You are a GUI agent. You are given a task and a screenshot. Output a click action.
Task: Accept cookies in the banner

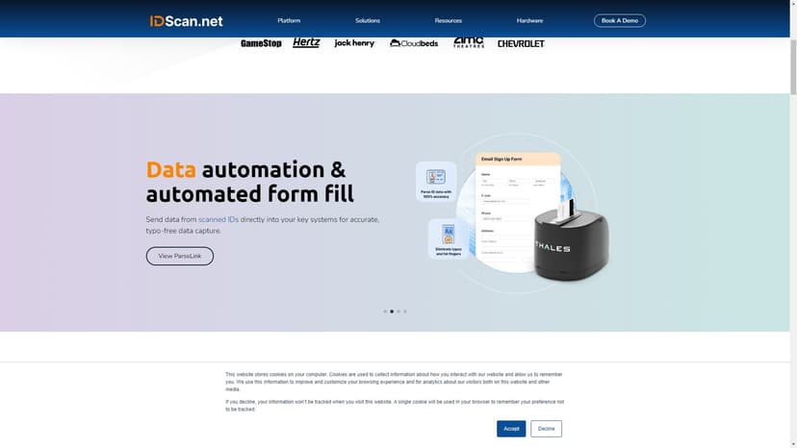[x=511, y=429]
